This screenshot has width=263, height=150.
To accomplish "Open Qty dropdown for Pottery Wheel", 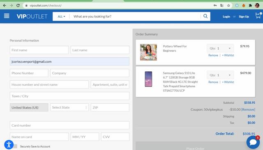I will coord(220,48).
